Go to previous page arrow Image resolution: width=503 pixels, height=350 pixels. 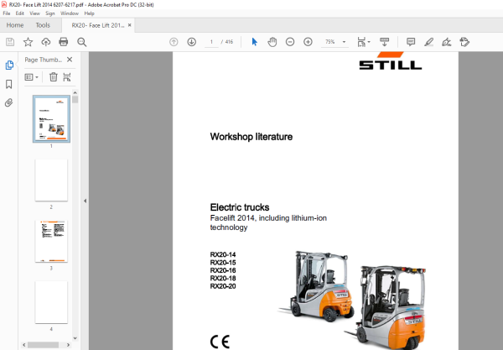click(174, 42)
